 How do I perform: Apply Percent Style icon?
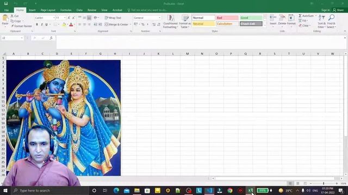click(143, 24)
